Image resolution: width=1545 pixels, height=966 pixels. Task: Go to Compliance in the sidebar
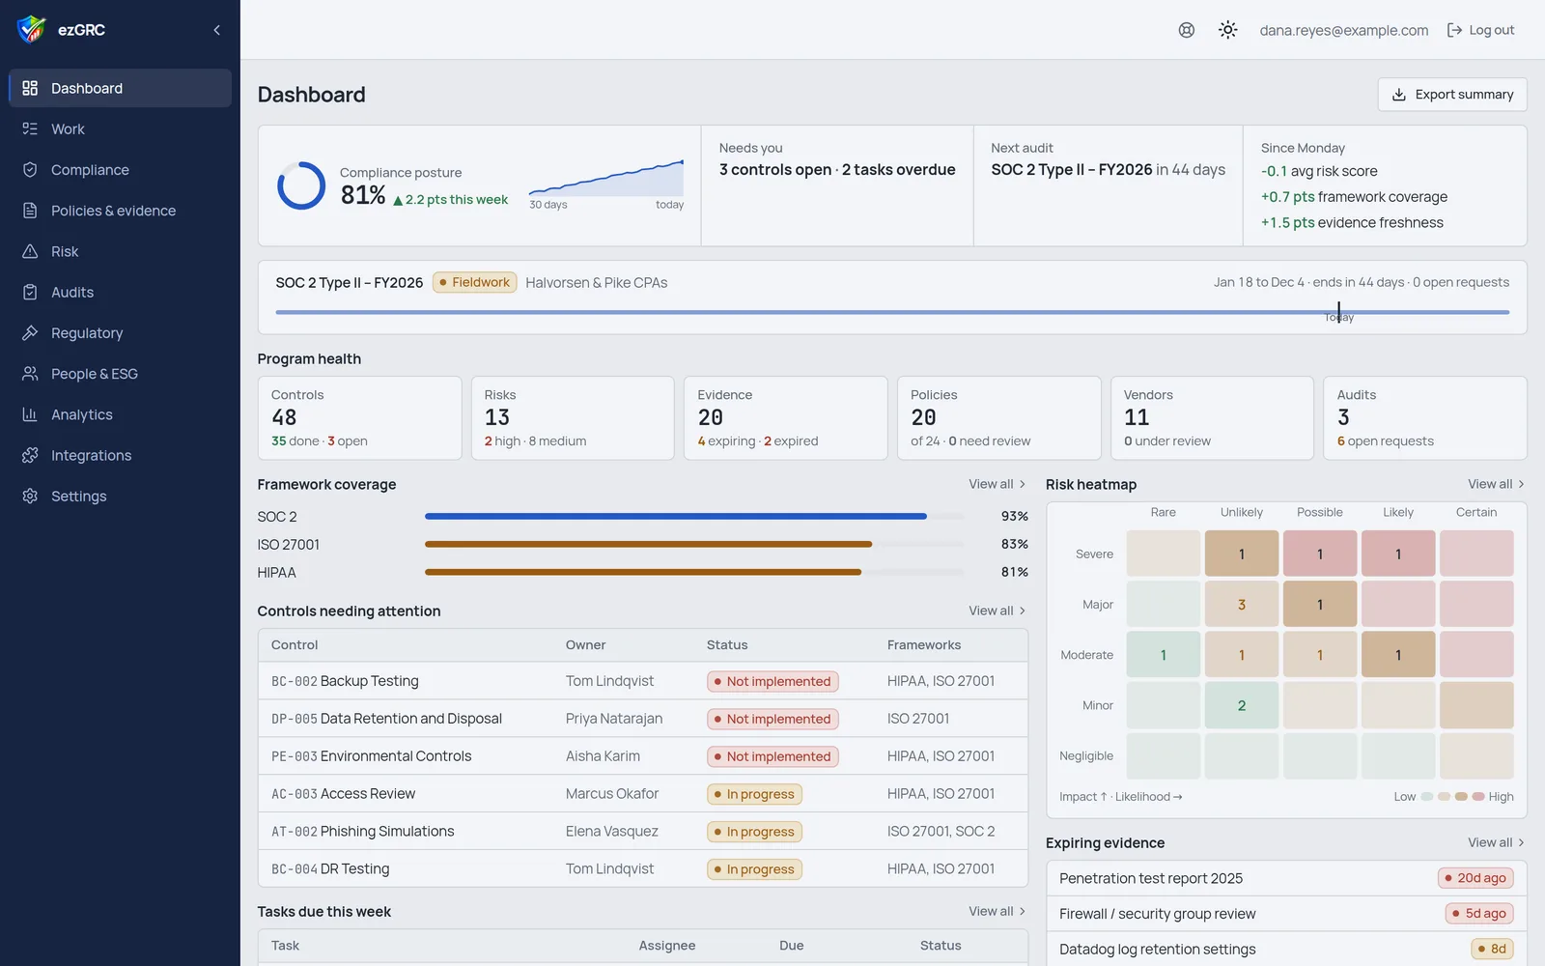tap(120, 170)
